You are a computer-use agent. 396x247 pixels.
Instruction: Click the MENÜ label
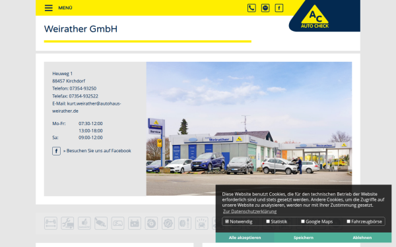pyautogui.click(x=65, y=8)
